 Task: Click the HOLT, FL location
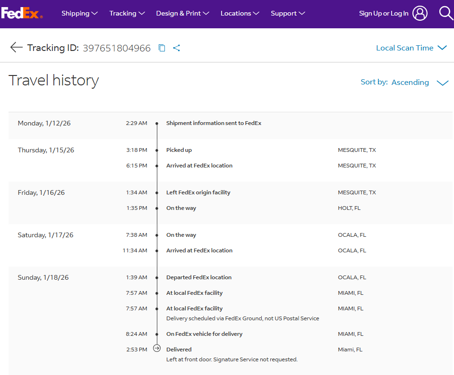349,208
